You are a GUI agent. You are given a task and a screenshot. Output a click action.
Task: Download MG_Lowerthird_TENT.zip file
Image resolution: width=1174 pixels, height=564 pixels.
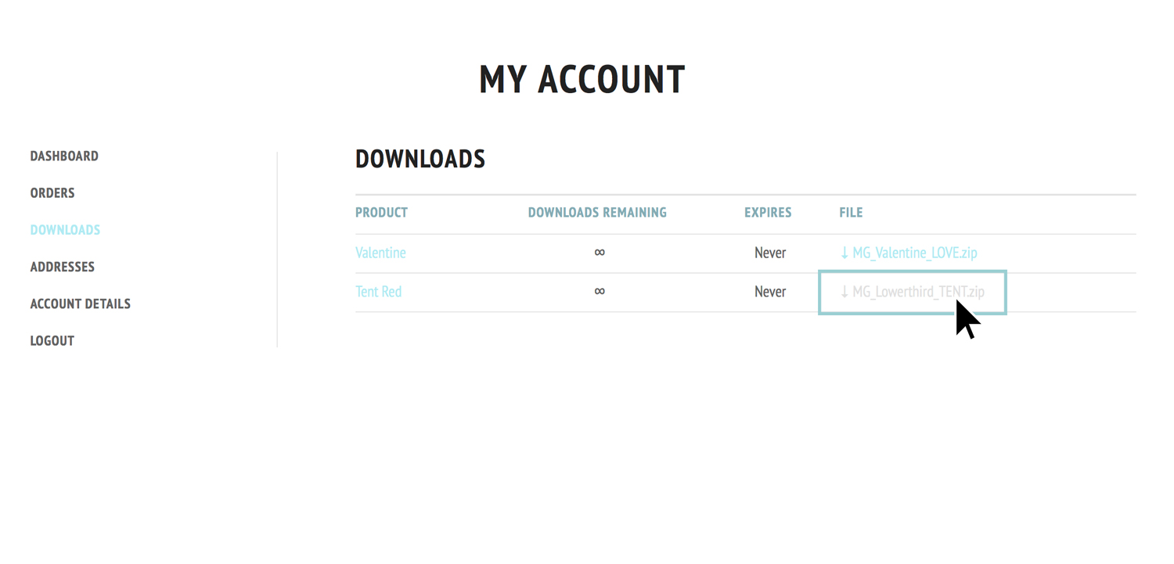912,292
